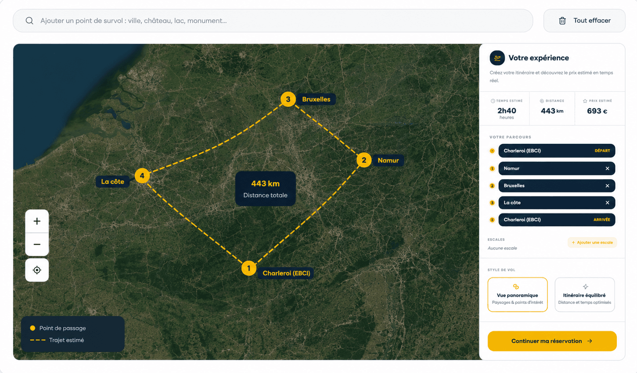
Task: Click Continuer ma réservation button
Action: 552,341
